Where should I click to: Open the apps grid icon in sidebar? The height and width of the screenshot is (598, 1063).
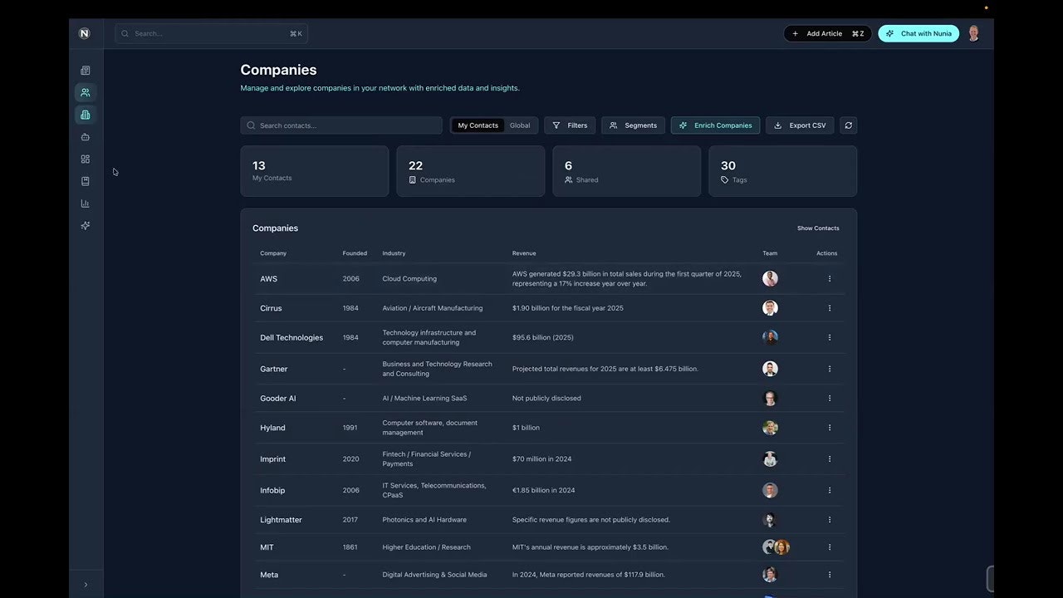tap(85, 159)
